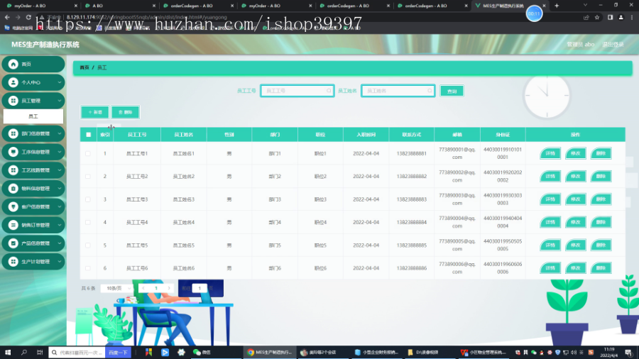Focus the 员工姓名 search input
This screenshot has width=639, height=359.
[398, 91]
